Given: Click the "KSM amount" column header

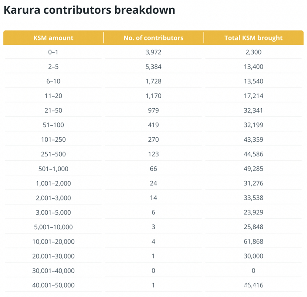Looking at the screenshot, I should [53, 38].
